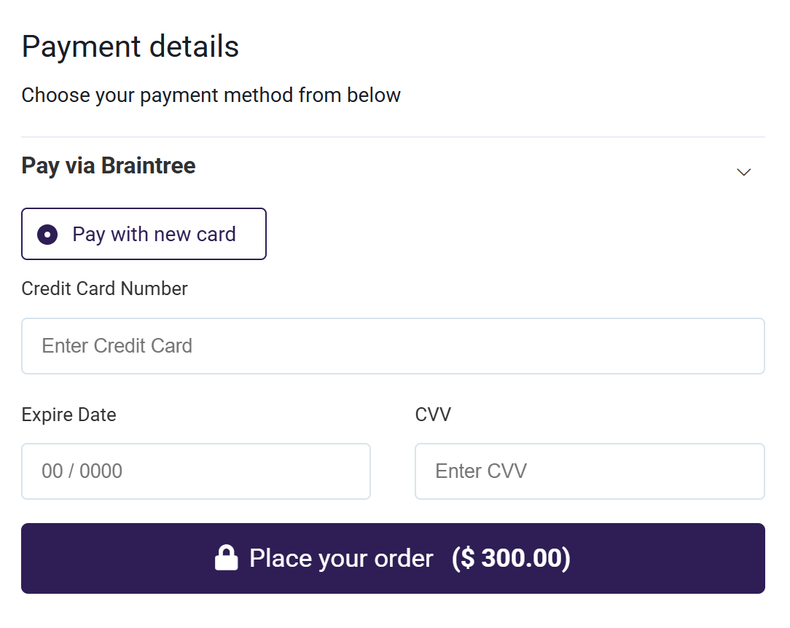Click the Pay via Braintree heading
This screenshot has height=628, width=790.
click(109, 166)
